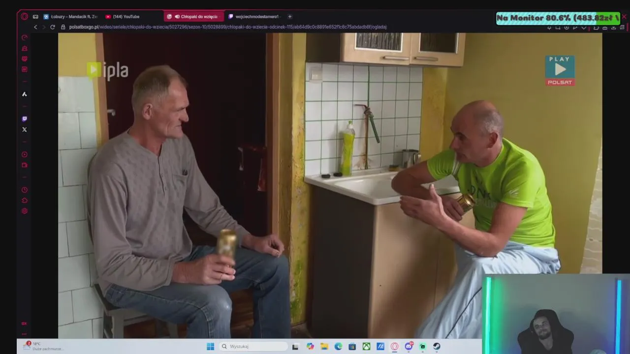Image resolution: width=630 pixels, height=354 pixels.
Task: Reload the polsatboxgo.pl page
Action: tap(53, 27)
